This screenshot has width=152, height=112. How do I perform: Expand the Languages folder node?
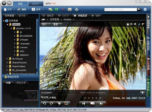(15, 44)
